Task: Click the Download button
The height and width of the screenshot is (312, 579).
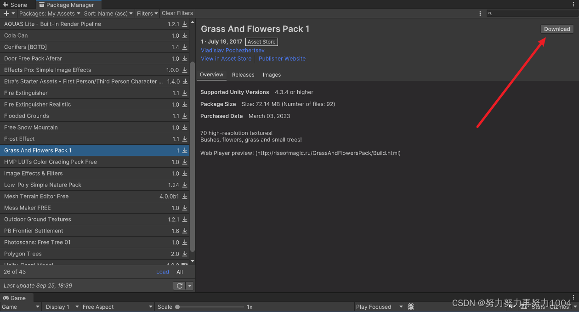Action: [x=557, y=29]
